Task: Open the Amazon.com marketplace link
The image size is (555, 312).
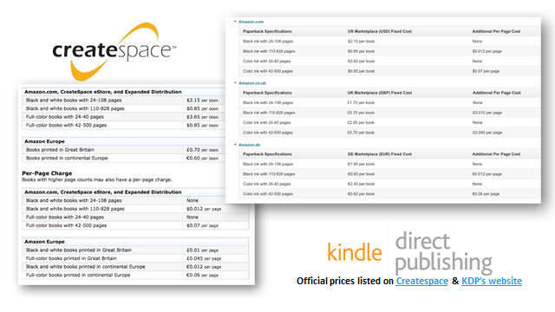Action: (251, 22)
